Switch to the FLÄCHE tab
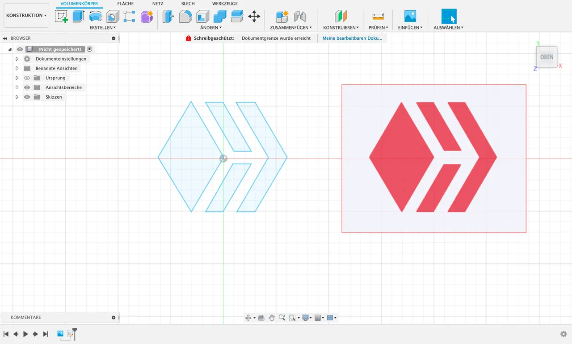This screenshot has width=572, height=344. 126,4
